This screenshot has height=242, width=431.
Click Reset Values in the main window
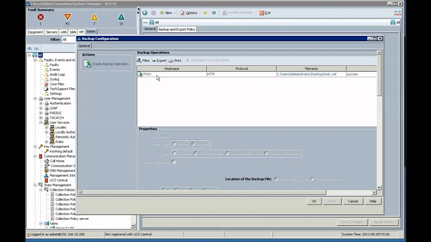click(384, 222)
